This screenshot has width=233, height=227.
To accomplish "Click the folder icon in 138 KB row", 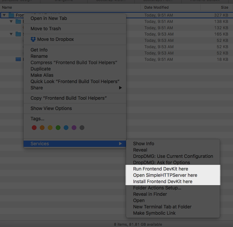I will tap(18, 22).
